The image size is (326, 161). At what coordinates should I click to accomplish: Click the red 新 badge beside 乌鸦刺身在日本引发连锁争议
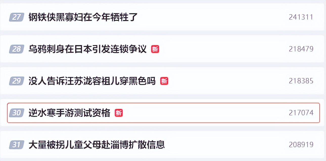155,49
